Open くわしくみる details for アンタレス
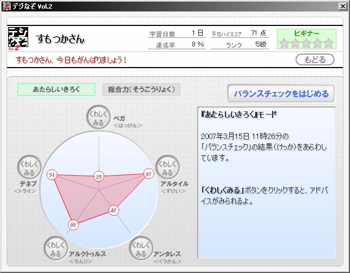Image resolution: width=350 pixels, height=273 pixels. 141,248
